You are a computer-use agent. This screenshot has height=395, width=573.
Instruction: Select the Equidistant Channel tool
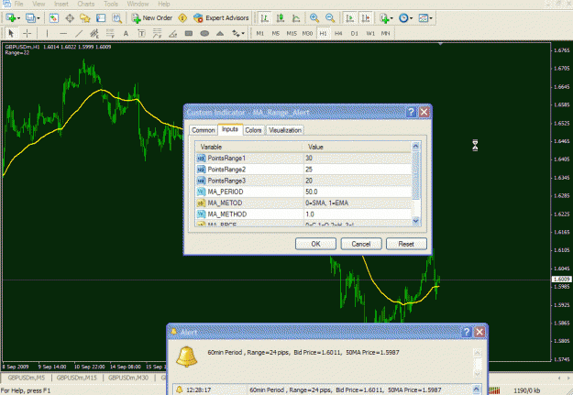coord(94,33)
